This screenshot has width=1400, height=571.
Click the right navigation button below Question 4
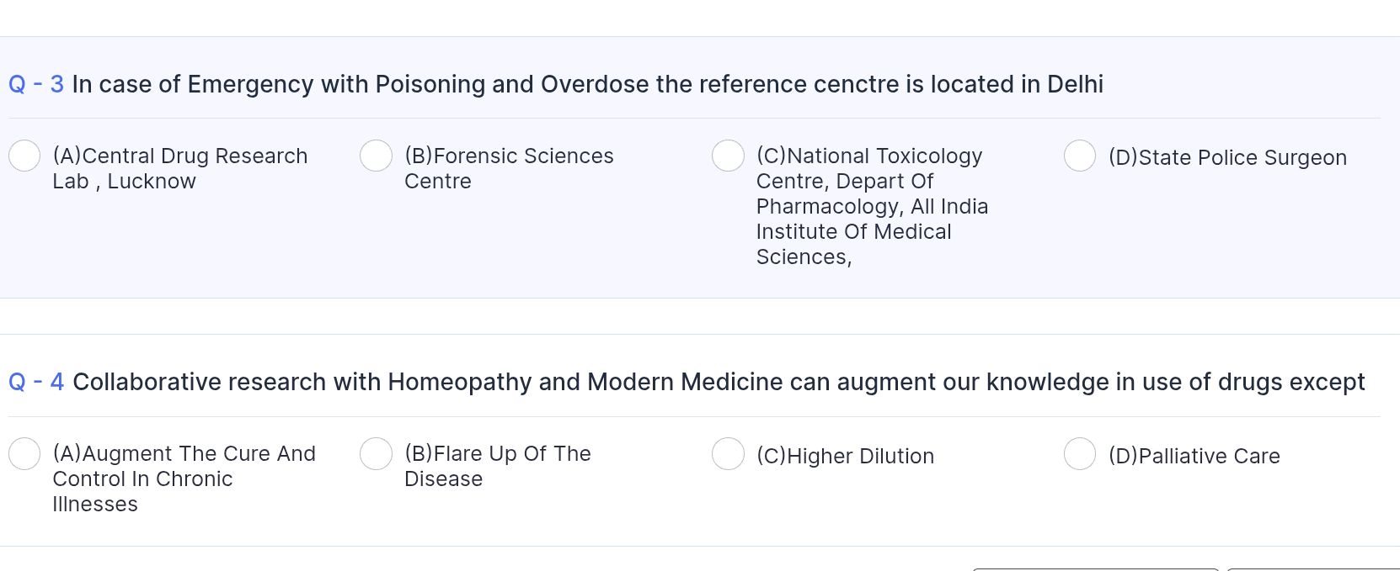point(1314,568)
